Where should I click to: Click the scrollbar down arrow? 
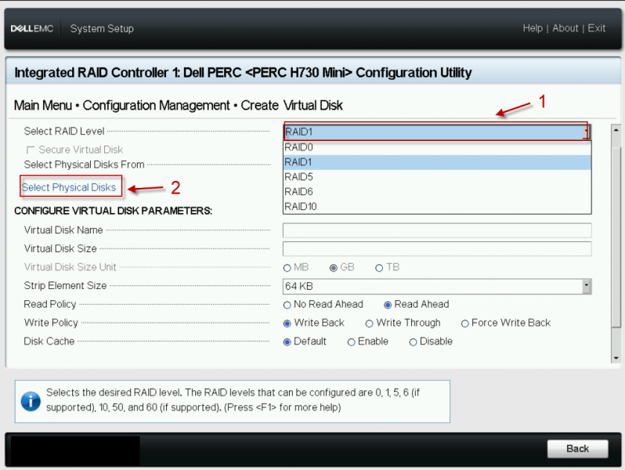coord(616,357)
